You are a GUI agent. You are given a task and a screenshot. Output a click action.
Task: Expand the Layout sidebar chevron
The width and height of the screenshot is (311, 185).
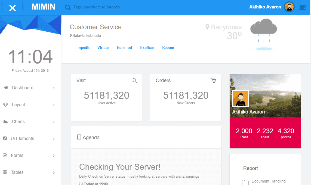coord(54,105)
